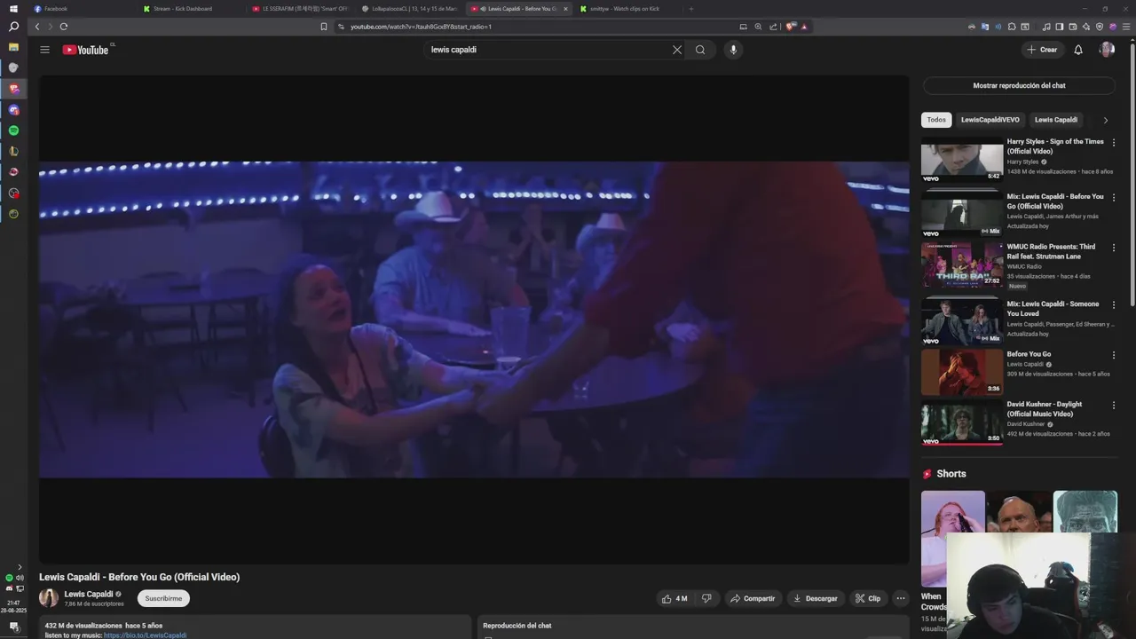Click the Compartir button
The width and height of the screenshot is (1136, 639).
[753, 598]
